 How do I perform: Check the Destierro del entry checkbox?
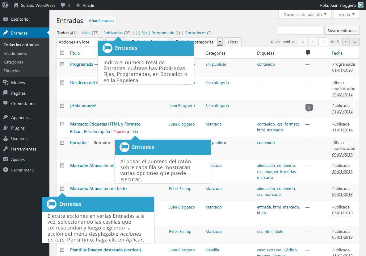point(62,83)
